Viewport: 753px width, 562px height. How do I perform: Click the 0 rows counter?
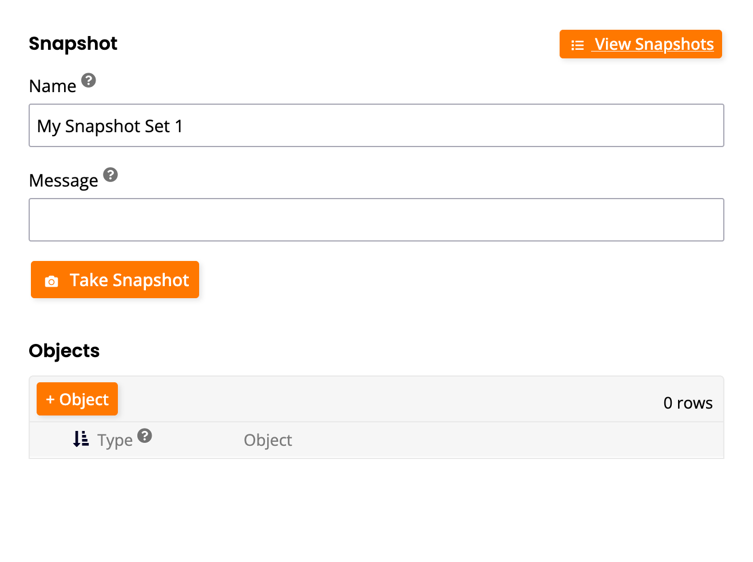pyautogui.click(x=688, y=402)
